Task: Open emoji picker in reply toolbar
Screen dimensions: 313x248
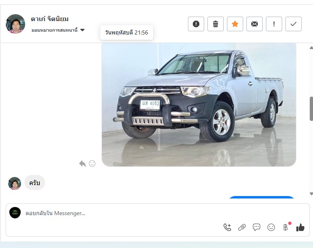Action: click(271, 227)
